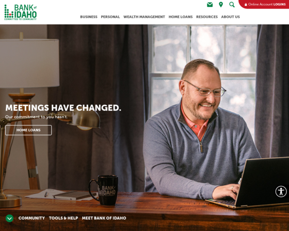Click the Bank of Idaho logo
The height and width of the screenshot is (231, 289).
coord(21,12)
